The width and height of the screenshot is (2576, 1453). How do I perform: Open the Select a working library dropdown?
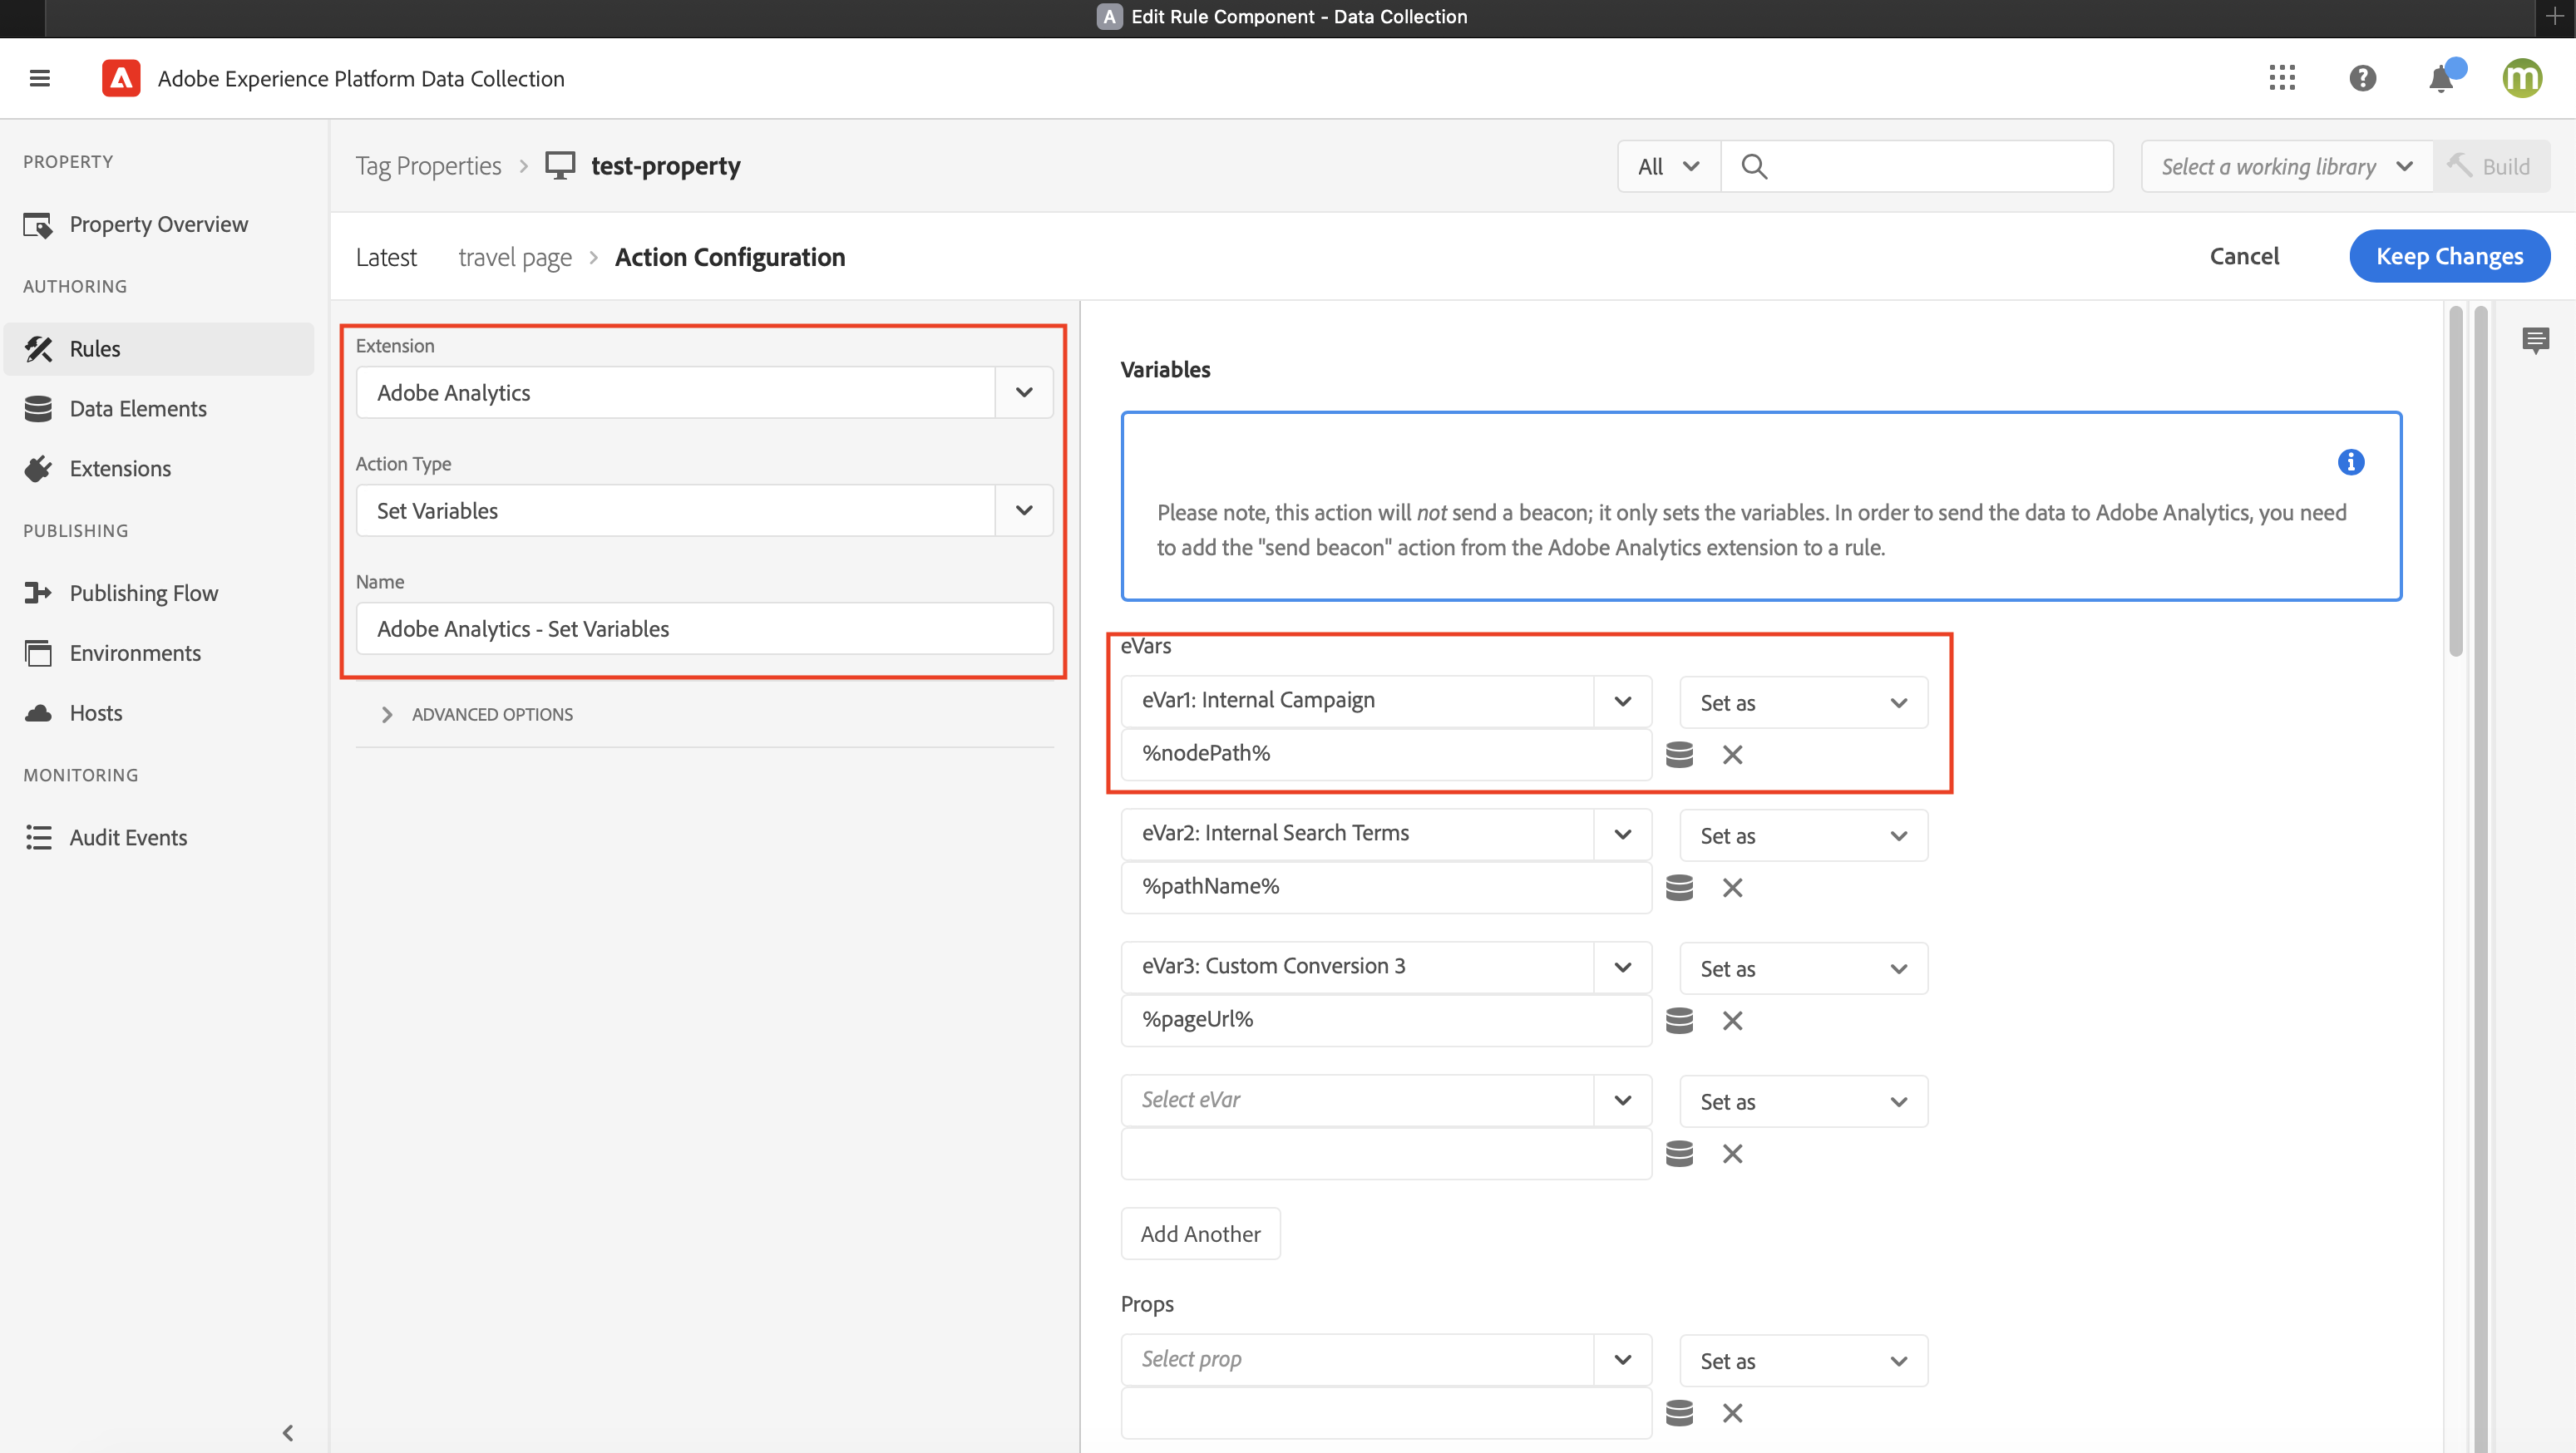2286,166
